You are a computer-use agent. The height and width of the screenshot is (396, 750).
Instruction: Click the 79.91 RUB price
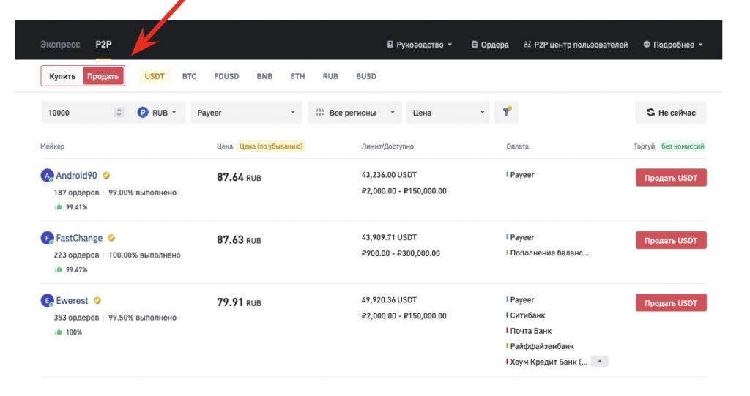(x=240, y=302)
